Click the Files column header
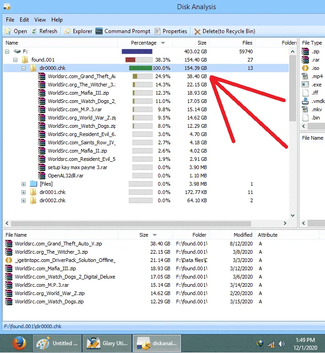This screenshot has width=325, height=353. click(232, 43)
